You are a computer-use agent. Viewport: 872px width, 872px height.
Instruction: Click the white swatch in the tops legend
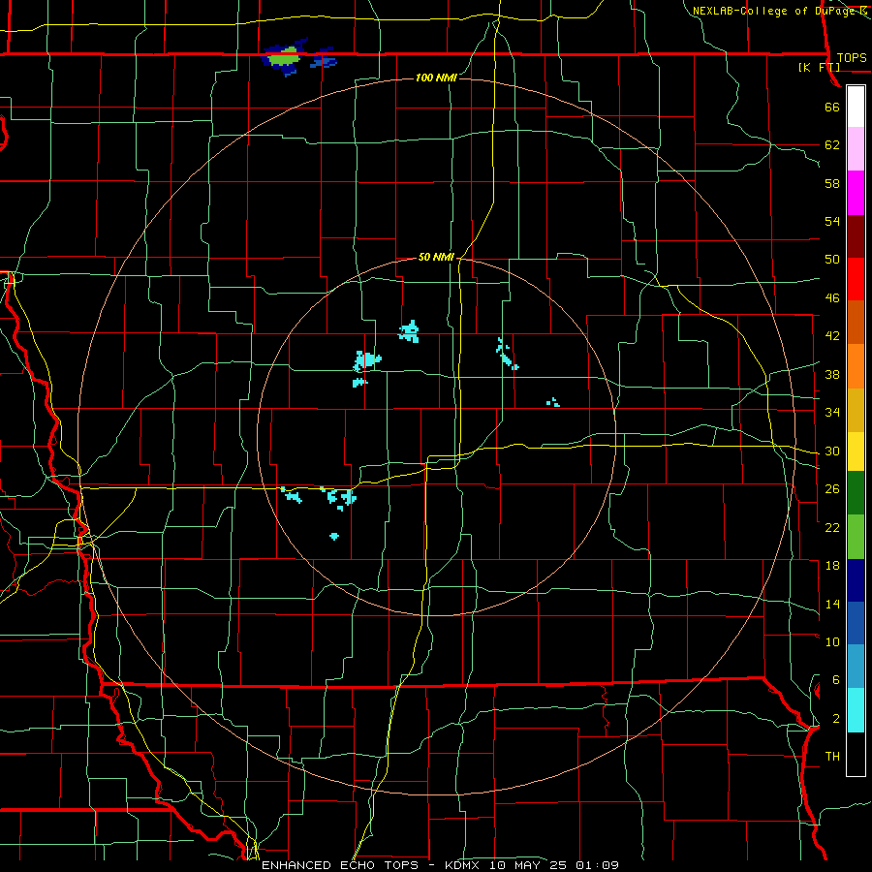click(856, 107)
